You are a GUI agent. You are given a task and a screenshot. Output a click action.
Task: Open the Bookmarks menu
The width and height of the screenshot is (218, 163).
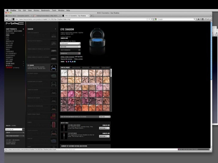(46, 10)
